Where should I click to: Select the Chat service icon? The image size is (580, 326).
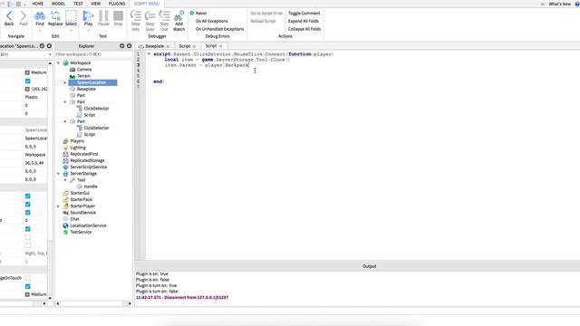[x=65, y=219]
